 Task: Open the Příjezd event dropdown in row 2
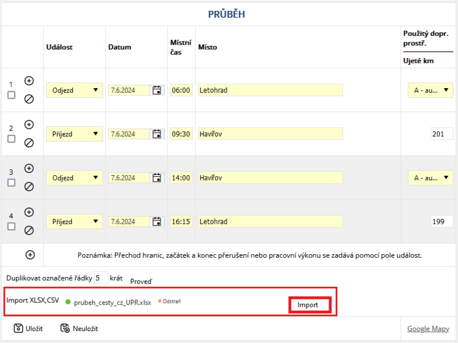click(x=74, y=134)
